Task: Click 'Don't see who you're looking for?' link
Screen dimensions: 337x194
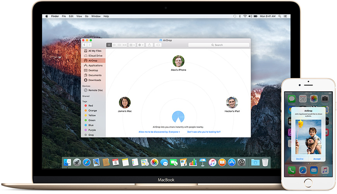Action: click(x=204, y=132)
